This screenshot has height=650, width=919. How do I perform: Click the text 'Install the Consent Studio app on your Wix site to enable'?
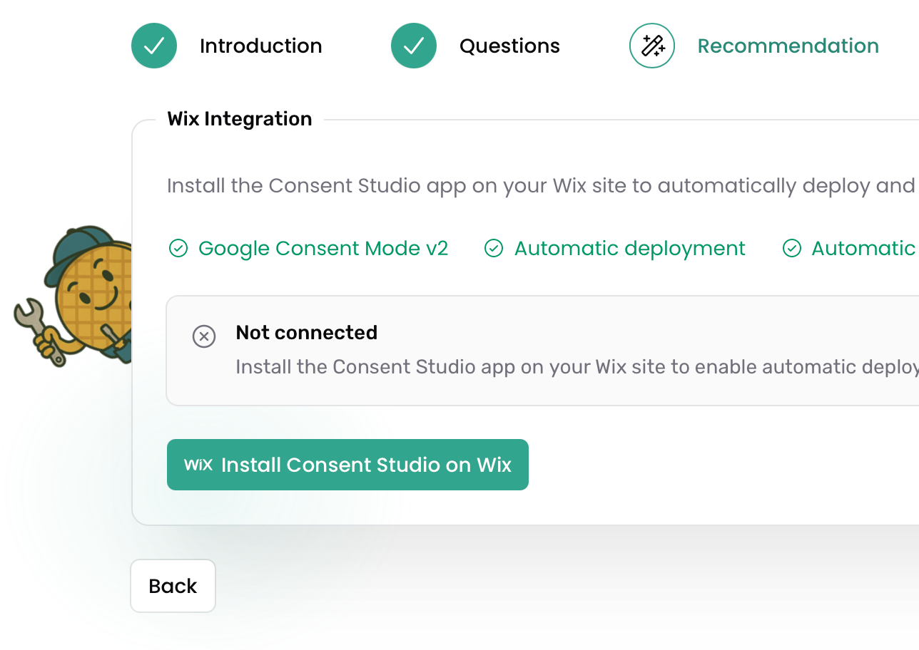tap(577, 367)
